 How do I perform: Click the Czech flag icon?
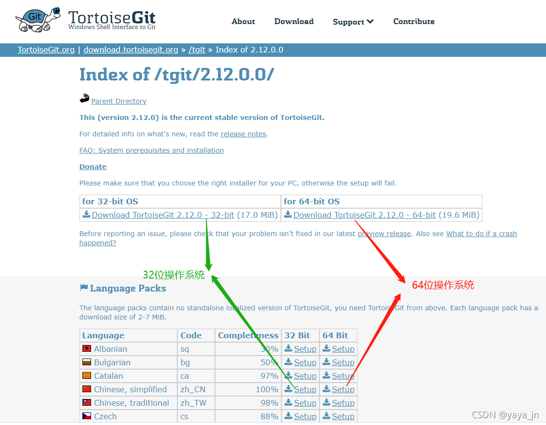point(87,416)
